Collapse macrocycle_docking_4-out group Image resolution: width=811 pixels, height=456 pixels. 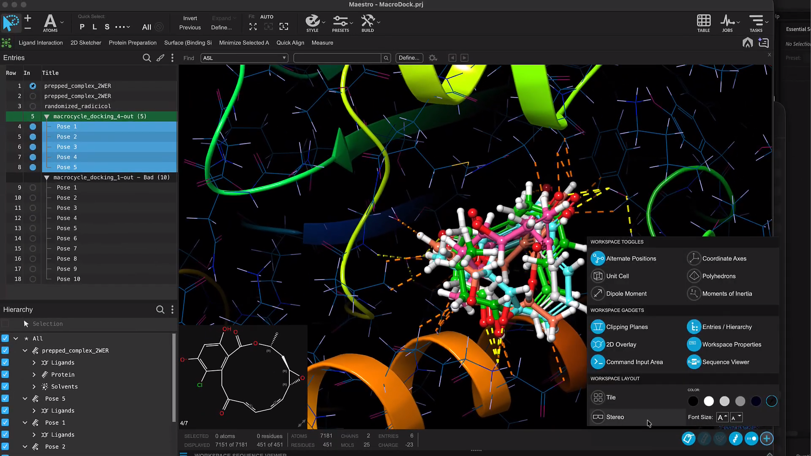[x=47, y=117]
